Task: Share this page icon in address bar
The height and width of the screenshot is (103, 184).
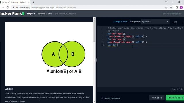Action: tap(166, 7)
